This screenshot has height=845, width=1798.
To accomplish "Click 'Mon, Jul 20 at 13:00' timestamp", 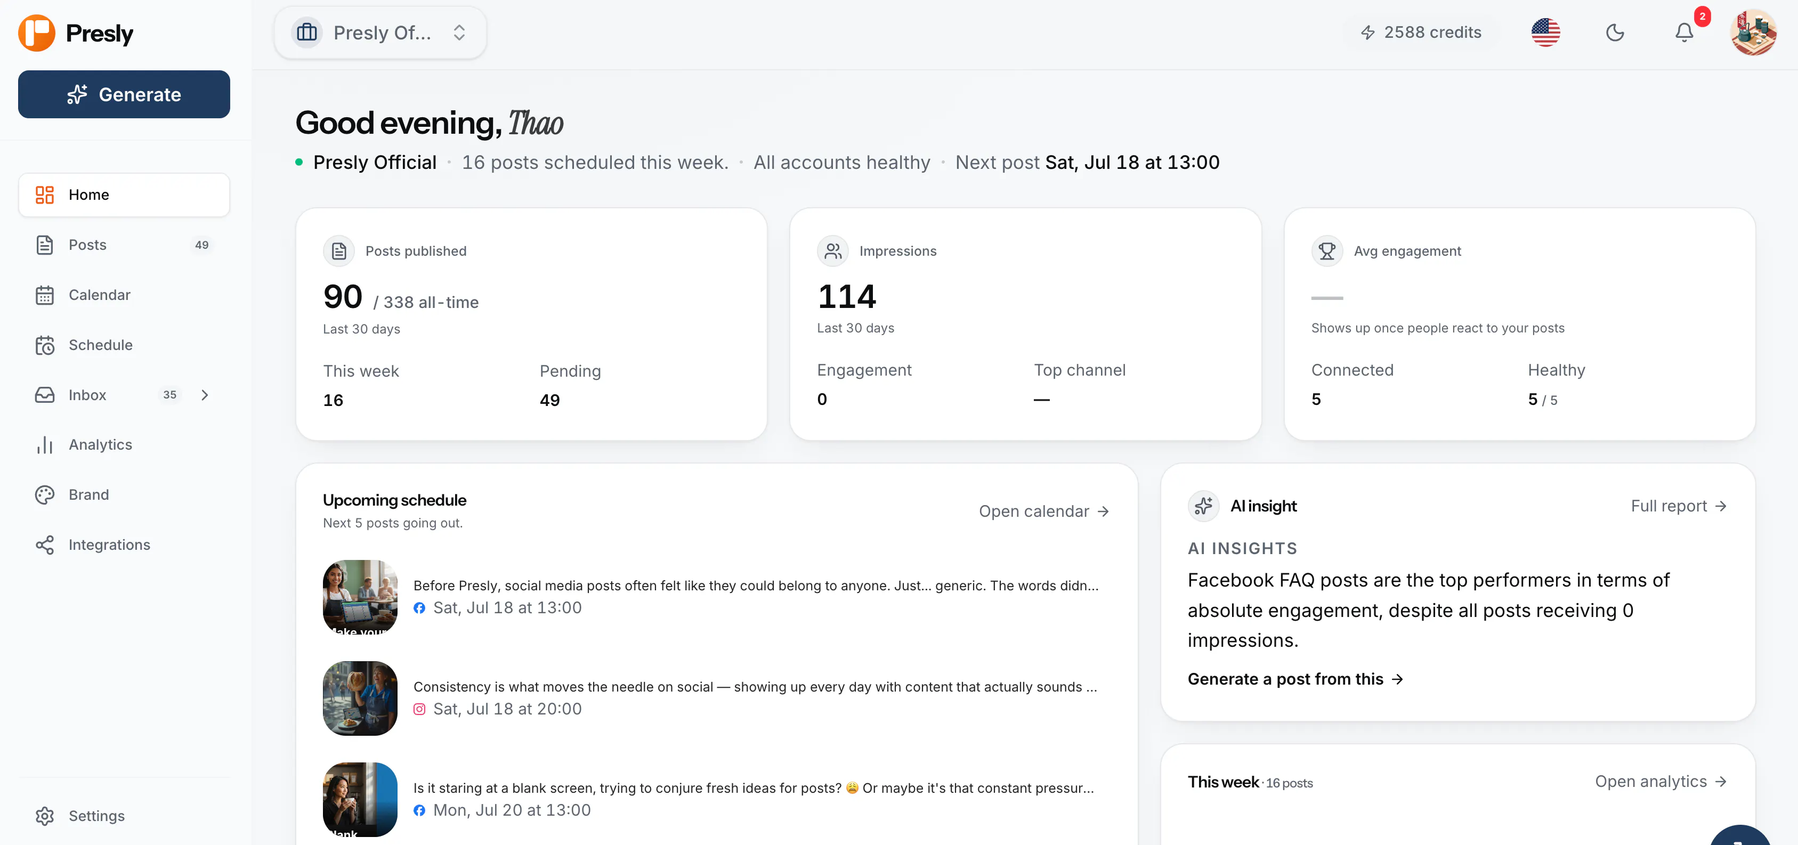I will click(x=512, y=810).
